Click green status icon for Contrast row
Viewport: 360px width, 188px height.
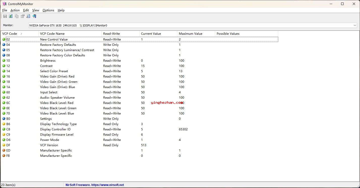click(x=4, y=66)
